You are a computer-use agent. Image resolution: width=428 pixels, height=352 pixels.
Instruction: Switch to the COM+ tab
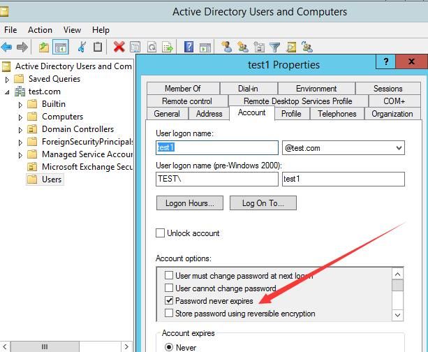[x=394, y=101]
